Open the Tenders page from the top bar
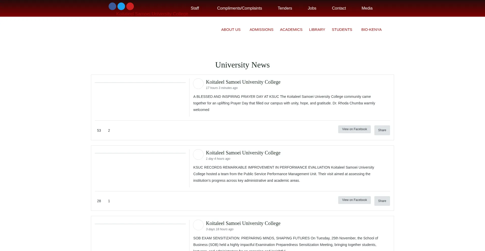Image resolution: width=485 pixels, height=251 pixels. 285,8
